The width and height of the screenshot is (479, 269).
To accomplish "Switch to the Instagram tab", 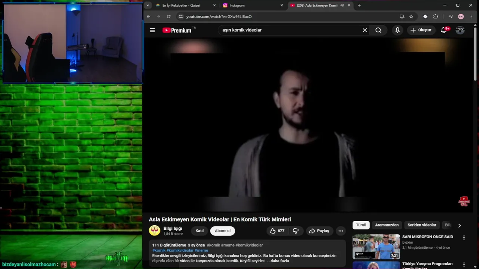I will click(253, 5).
